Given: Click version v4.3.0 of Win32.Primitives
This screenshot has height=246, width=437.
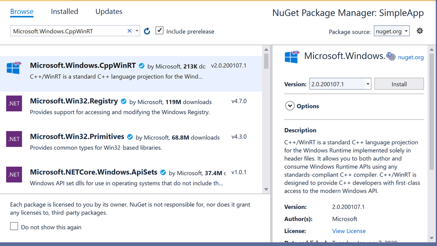Looking at the screenshot, I should click(239, 137).
